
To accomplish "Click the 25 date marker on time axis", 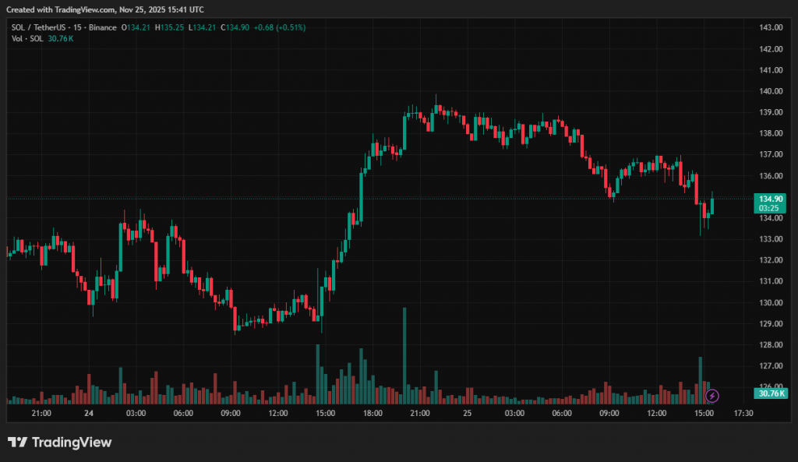I will 467,413.
